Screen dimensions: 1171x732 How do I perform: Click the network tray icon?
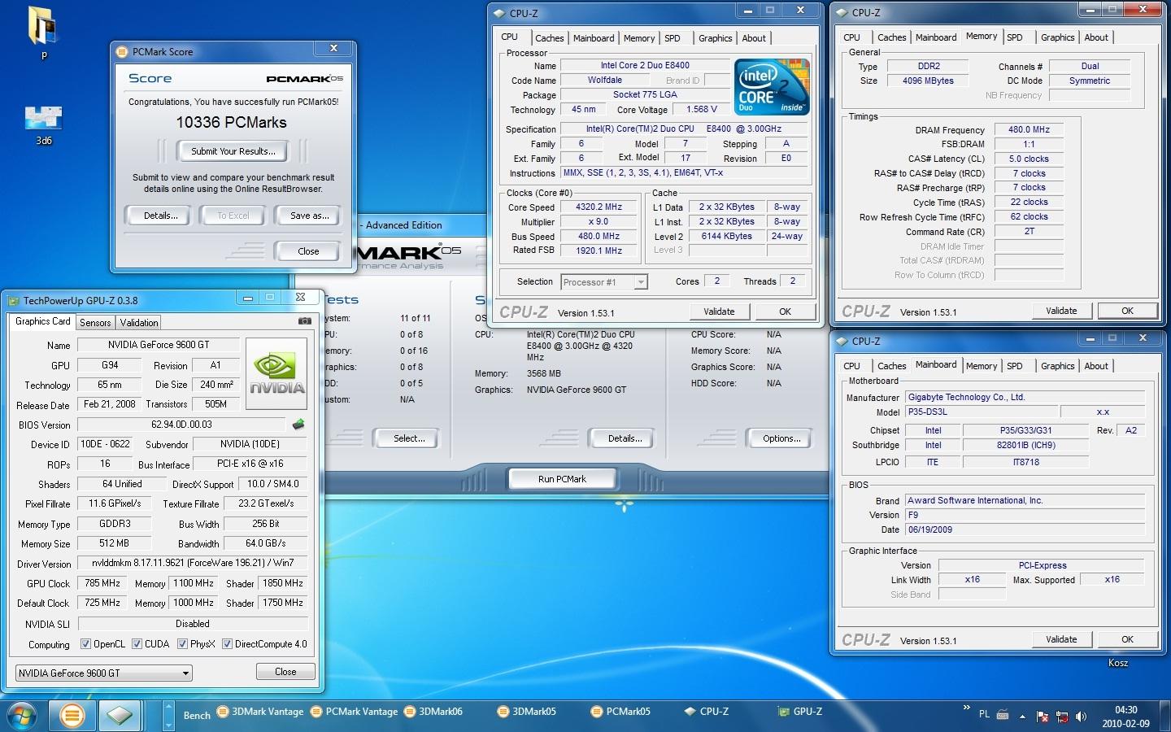point(1062,717)
